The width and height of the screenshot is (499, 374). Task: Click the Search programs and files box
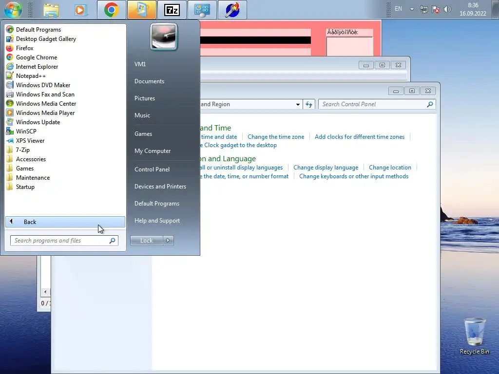pyautogui.click(x=64, y=241)
